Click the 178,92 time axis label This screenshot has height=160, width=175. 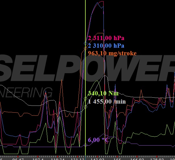coord(157,159)
